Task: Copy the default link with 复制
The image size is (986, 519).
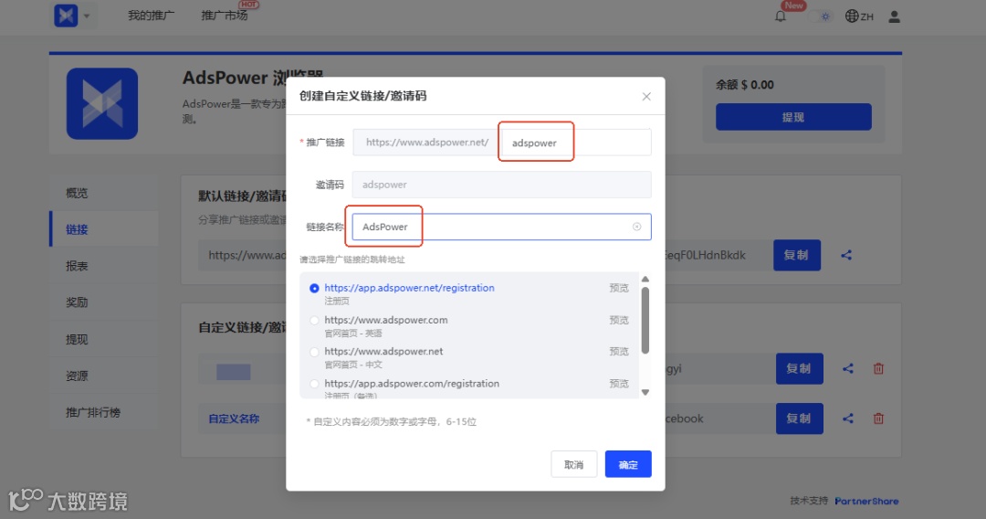Action: tap(797, 255)
